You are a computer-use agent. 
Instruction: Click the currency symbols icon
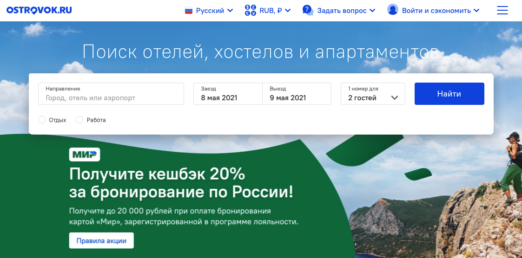pos(251,10)
